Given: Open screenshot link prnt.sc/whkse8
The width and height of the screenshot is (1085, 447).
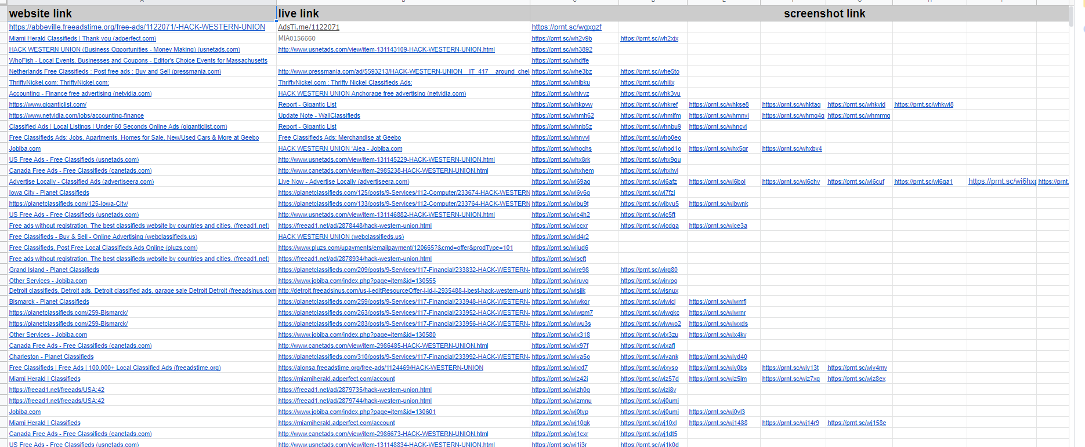Looking at the screenshot, I should point(719,105).
